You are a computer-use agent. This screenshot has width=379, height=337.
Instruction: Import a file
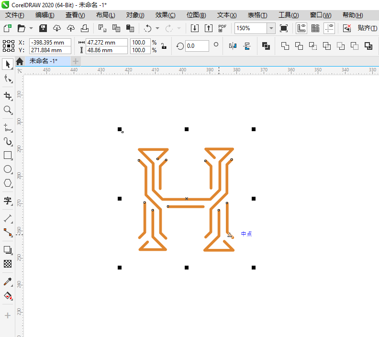195,28
